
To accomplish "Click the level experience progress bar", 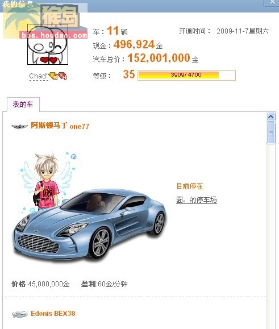I will [x=186, y=76].
